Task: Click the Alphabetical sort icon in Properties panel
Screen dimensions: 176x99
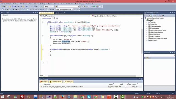Action: pyautogui.click(x=147, y=58)
